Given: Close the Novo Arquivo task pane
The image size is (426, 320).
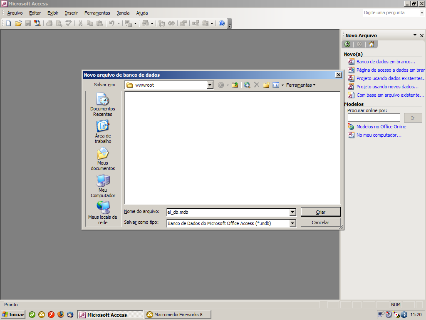Looking at the screenshot, I should [x=422, y=36].
